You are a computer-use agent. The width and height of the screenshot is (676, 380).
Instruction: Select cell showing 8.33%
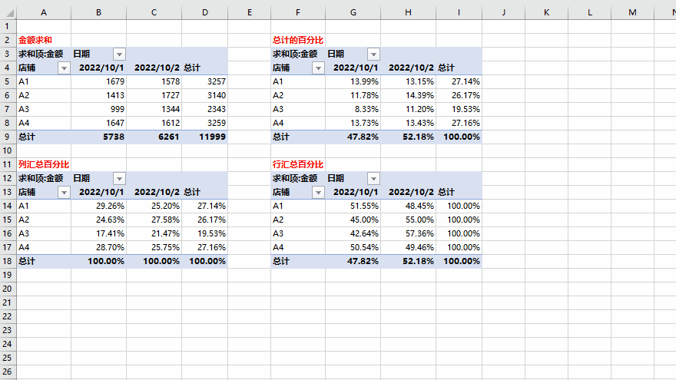(x=353, y=109)
